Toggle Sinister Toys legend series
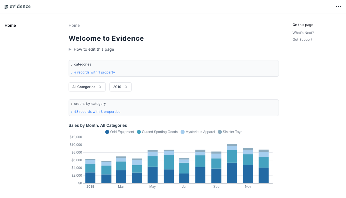Viewport: 346px width, 198px height. pyautogui.click(x=230, y=132)
